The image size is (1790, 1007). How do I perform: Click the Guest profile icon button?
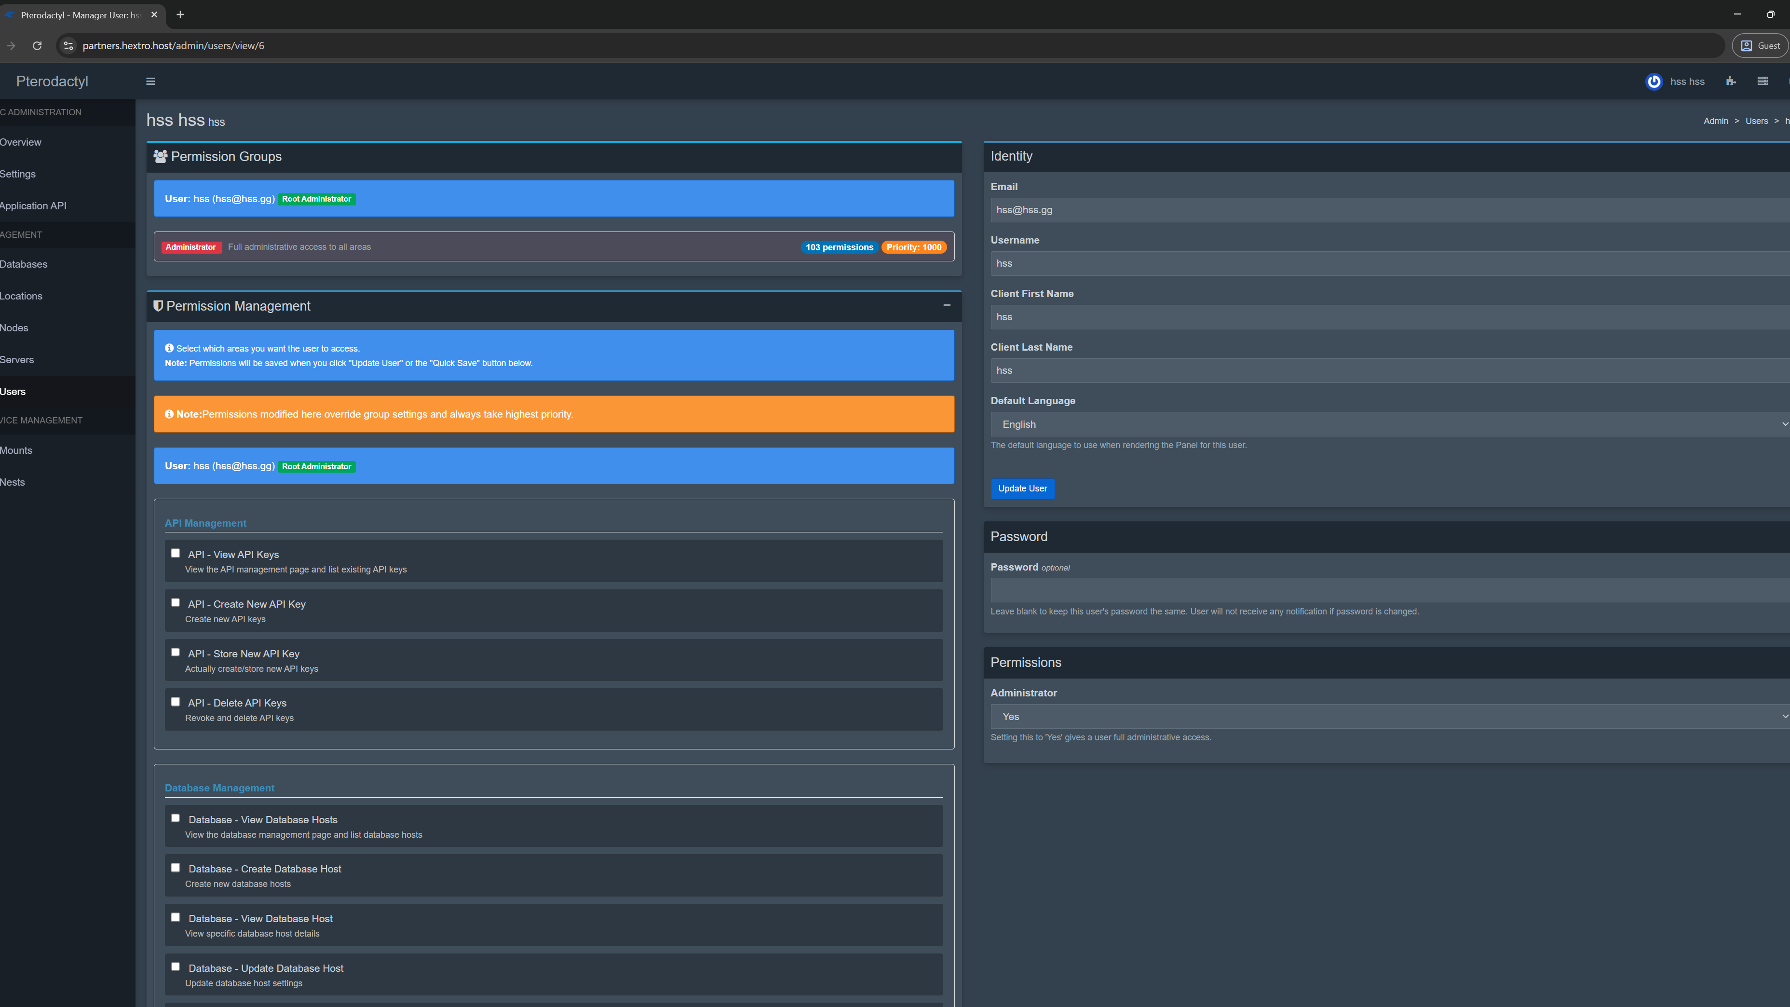(1761, 46)
